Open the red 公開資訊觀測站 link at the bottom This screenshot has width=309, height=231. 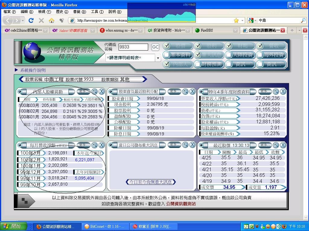181,204
